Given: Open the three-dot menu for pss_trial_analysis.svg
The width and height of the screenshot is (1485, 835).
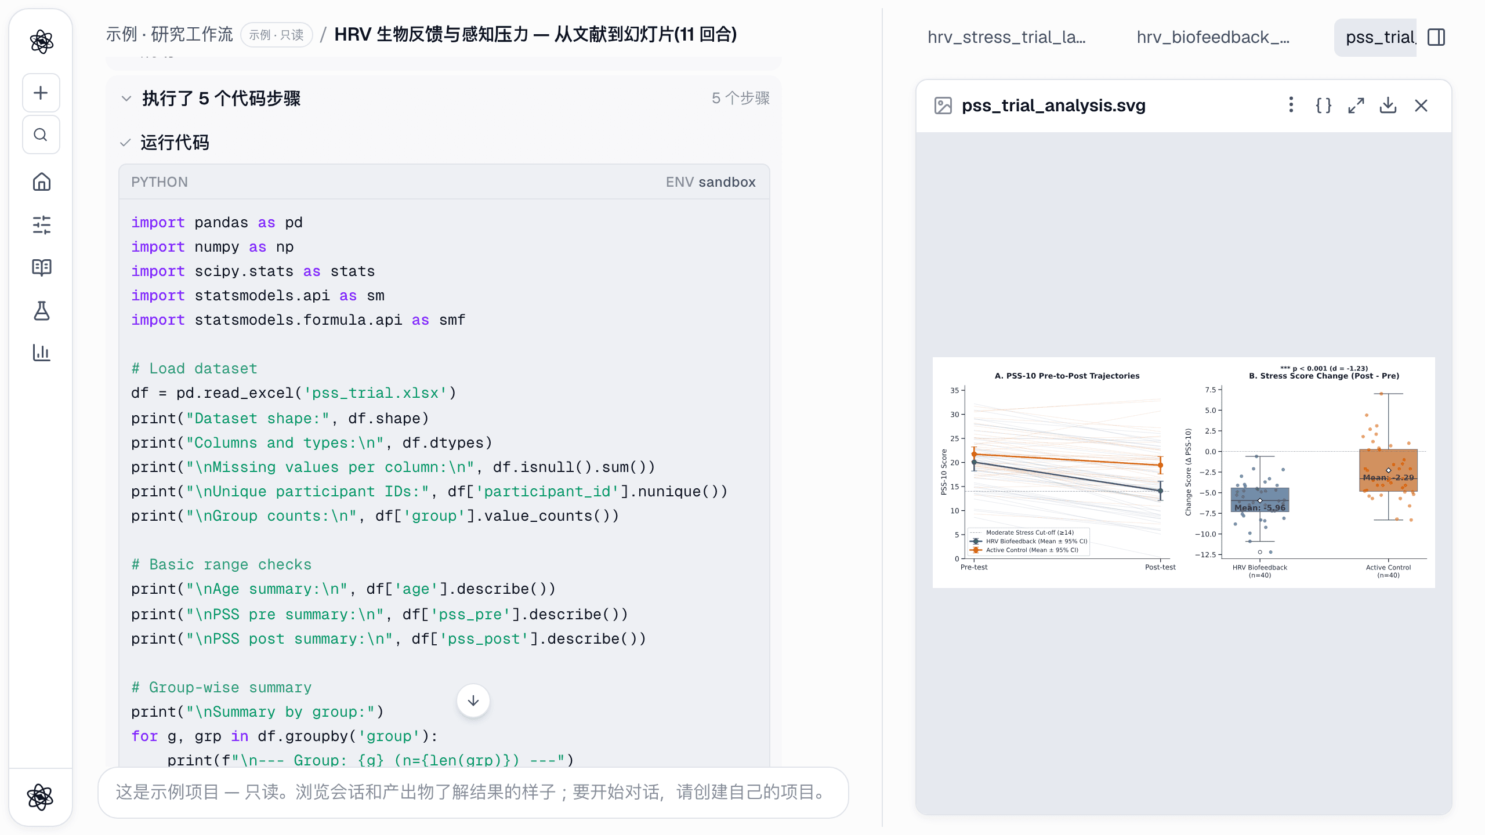Looking at the screenshot, I should (1291, 105).
